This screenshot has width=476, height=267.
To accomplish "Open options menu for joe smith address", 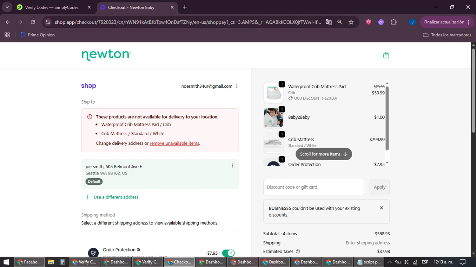I will pyautogui.click(x=232, y=166).
